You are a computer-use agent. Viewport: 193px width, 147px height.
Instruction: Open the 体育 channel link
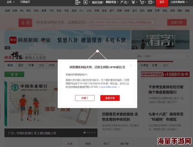15,11
